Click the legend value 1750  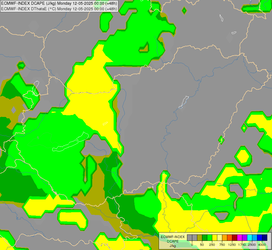(242, 245)
